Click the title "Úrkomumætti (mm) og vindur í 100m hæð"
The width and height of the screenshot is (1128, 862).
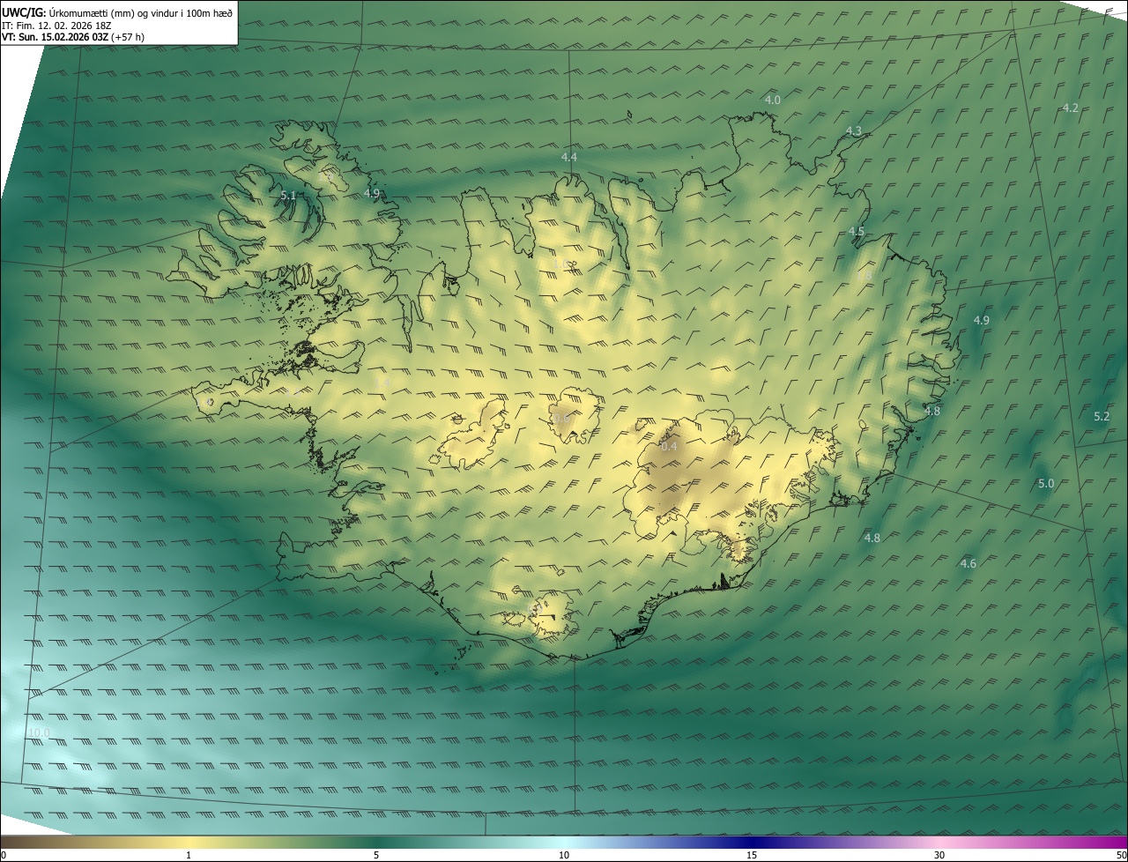[x=141, y=11]
